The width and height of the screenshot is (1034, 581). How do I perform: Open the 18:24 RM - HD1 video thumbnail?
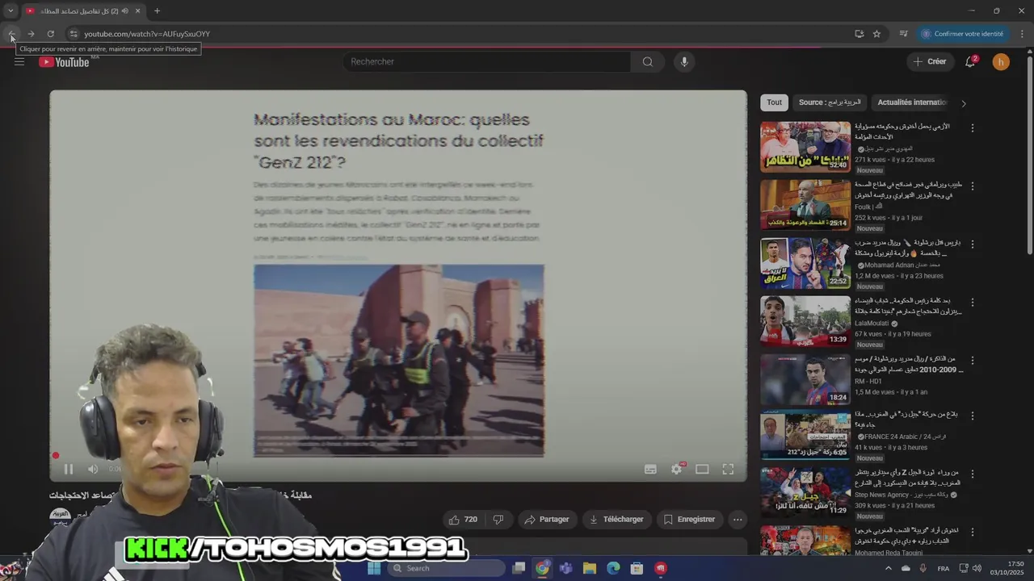(x=805, y=379)
